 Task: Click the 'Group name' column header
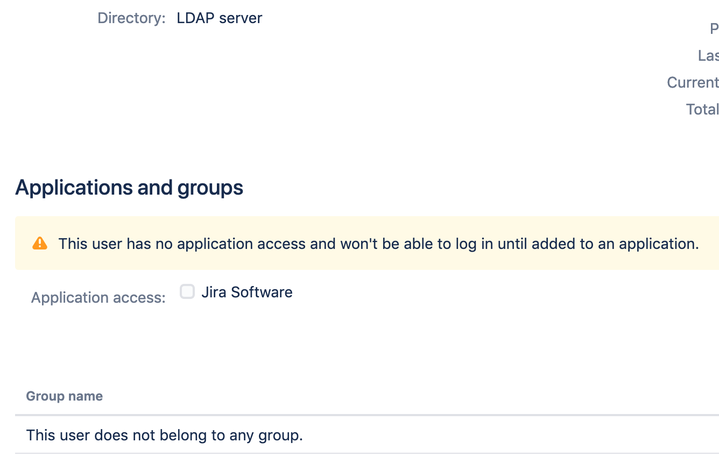[65, 396]
